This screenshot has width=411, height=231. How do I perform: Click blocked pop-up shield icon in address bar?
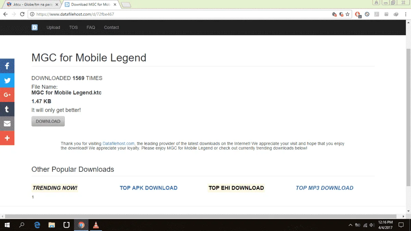point(341,14)
